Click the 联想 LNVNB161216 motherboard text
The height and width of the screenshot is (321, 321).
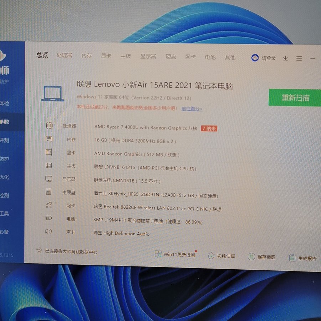pyautogui.click(x=145, y=168)
